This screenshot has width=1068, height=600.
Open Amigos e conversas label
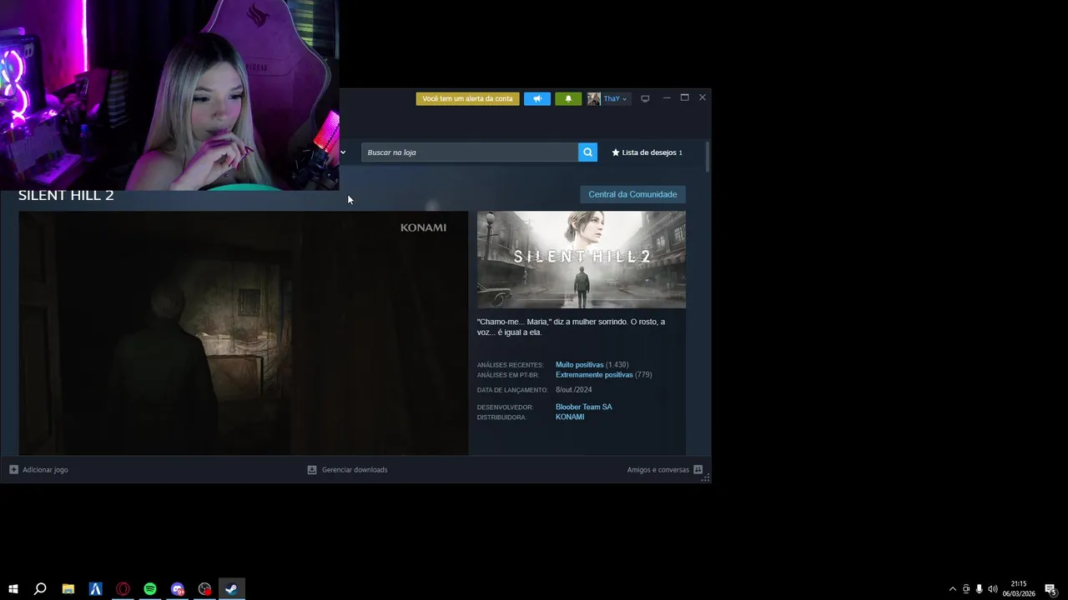658,470
